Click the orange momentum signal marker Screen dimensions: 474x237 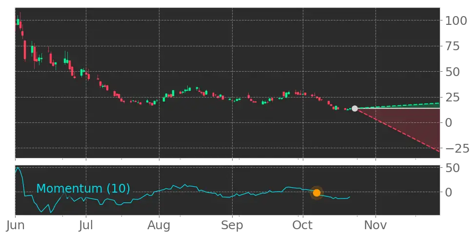(316, 193)
